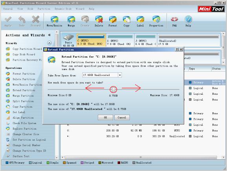227x171 pixels.
Task: Choose Surface Test operation
Action: point(18,156)
